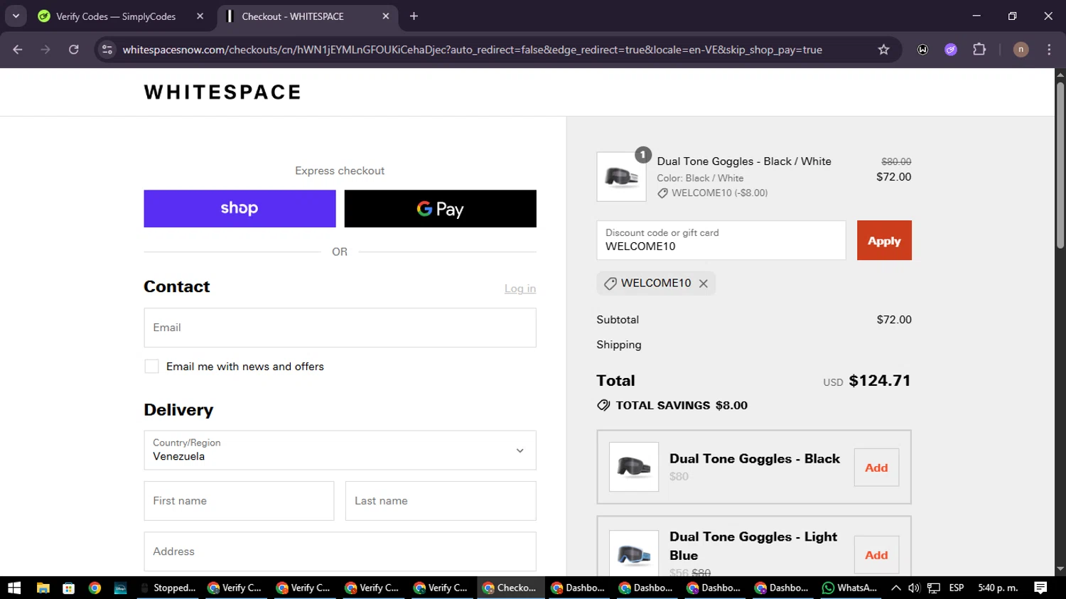Click into the Email field
The image size is (1066, 599).
click(340, 328)
